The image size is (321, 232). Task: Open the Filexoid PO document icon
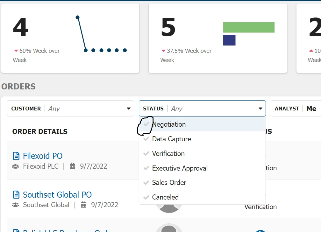16,156
